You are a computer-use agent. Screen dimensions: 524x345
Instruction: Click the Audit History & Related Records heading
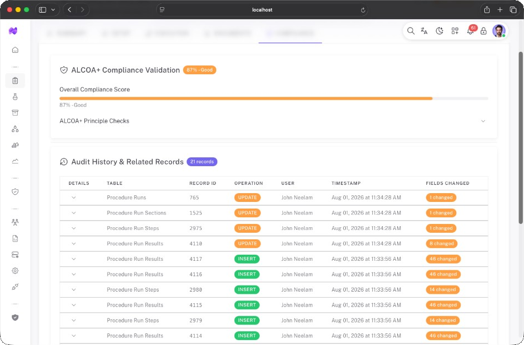click(127, 162)
